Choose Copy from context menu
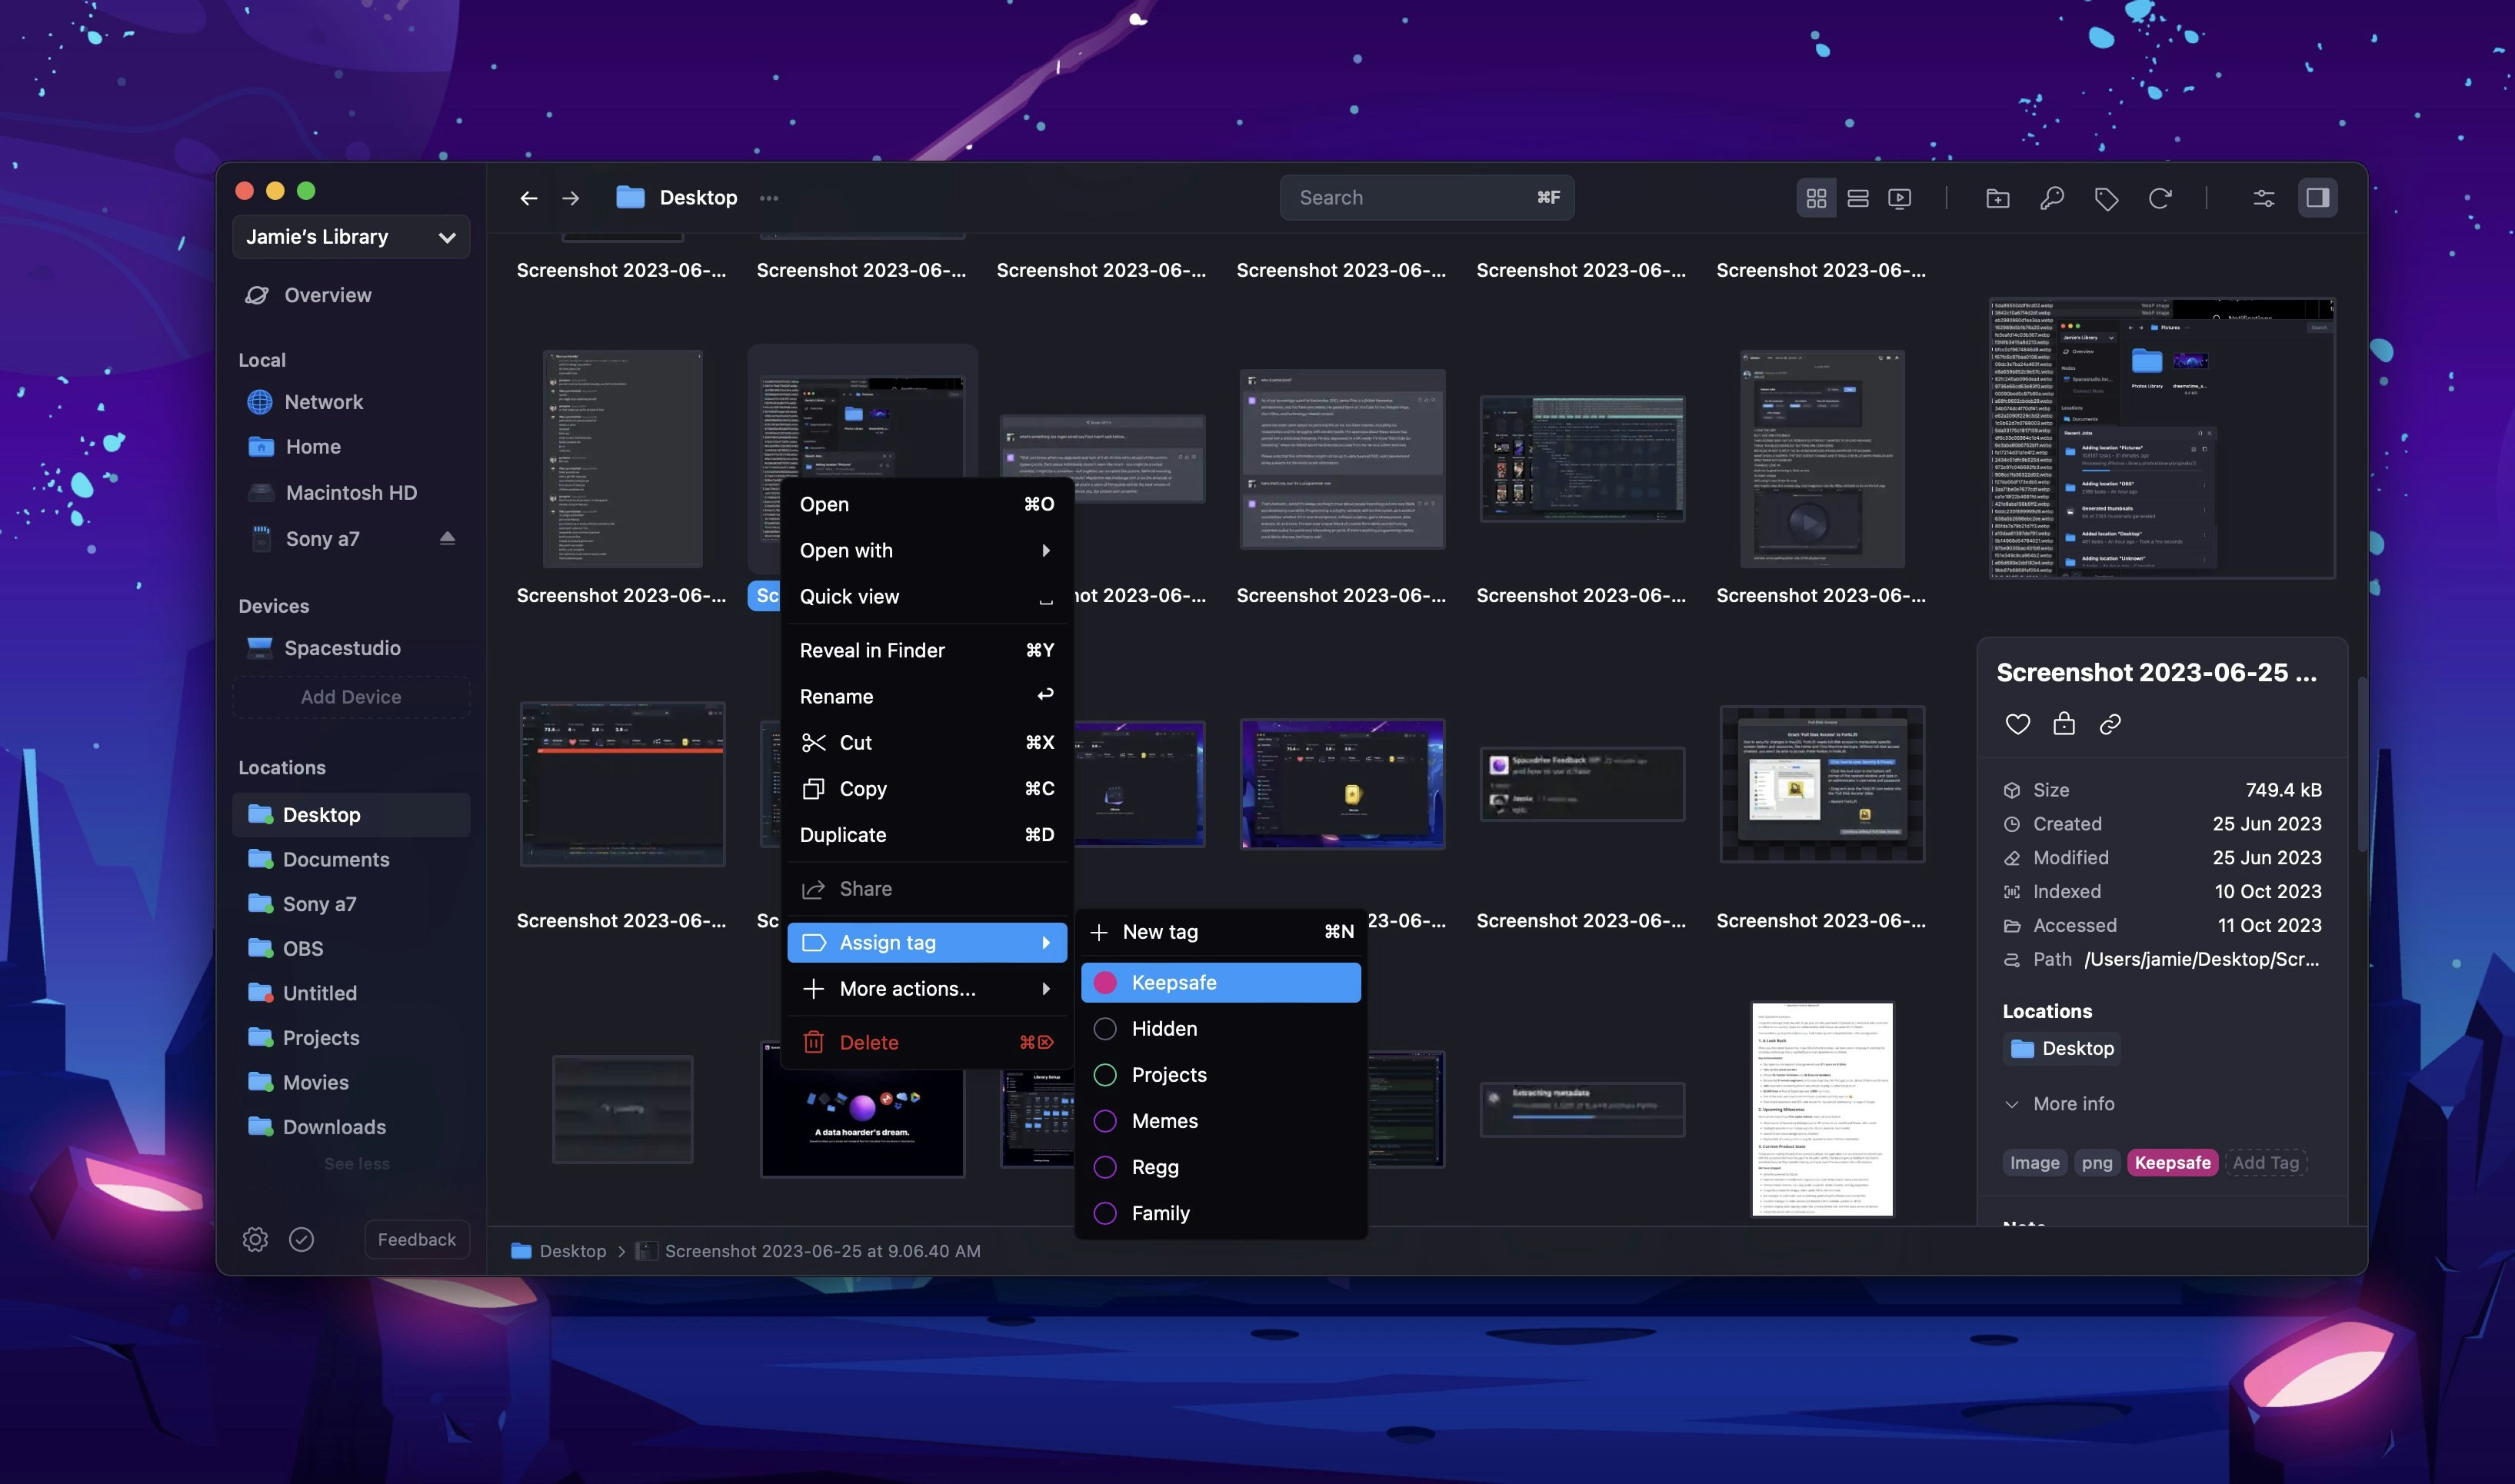 (x=926, y=788)
